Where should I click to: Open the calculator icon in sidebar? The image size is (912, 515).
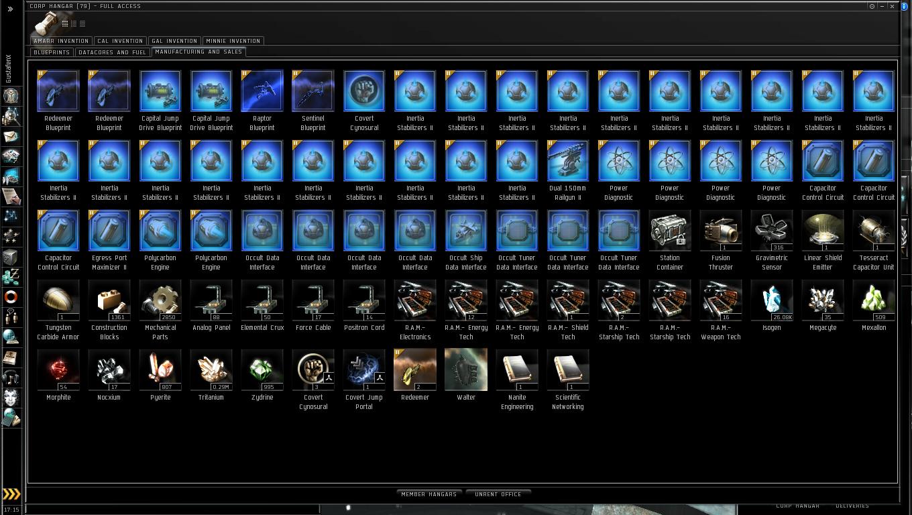tap(11, 417)
